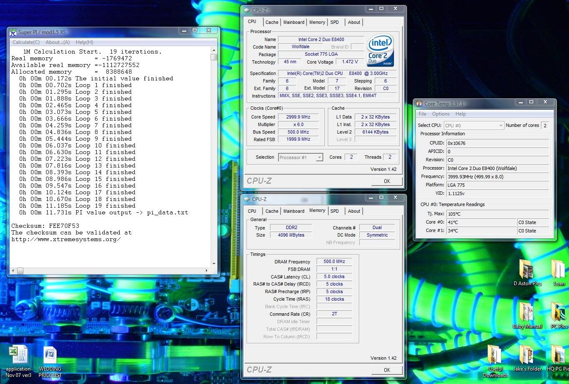
Task: Click the Tj. Max 105°C value
Action: coord(497,214)
